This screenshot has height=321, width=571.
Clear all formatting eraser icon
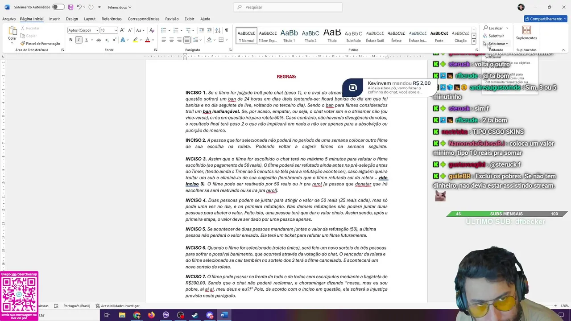pyautogui.click(x=152, y=30)
